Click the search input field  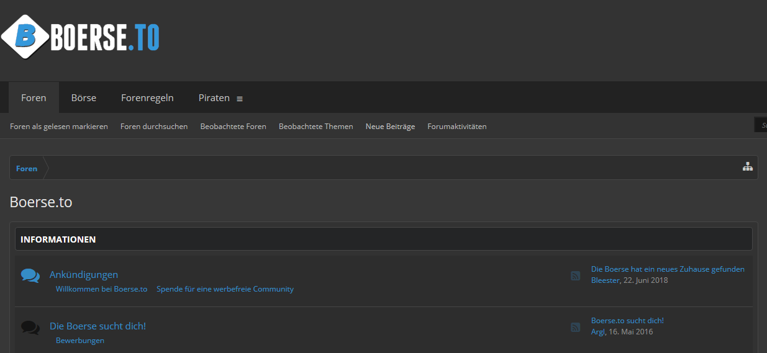760,125
